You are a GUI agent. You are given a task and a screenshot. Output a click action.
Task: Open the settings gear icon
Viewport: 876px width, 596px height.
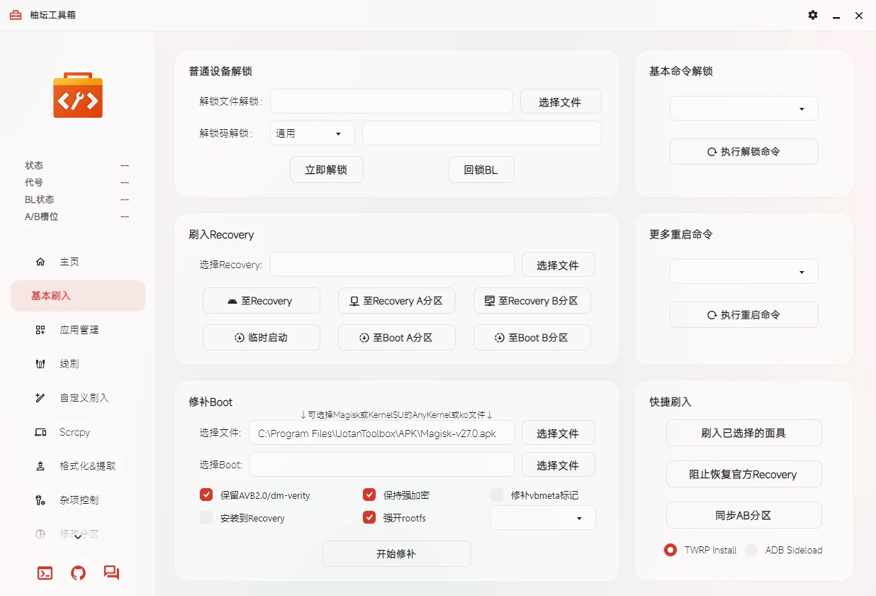click(x=813, y=15)
